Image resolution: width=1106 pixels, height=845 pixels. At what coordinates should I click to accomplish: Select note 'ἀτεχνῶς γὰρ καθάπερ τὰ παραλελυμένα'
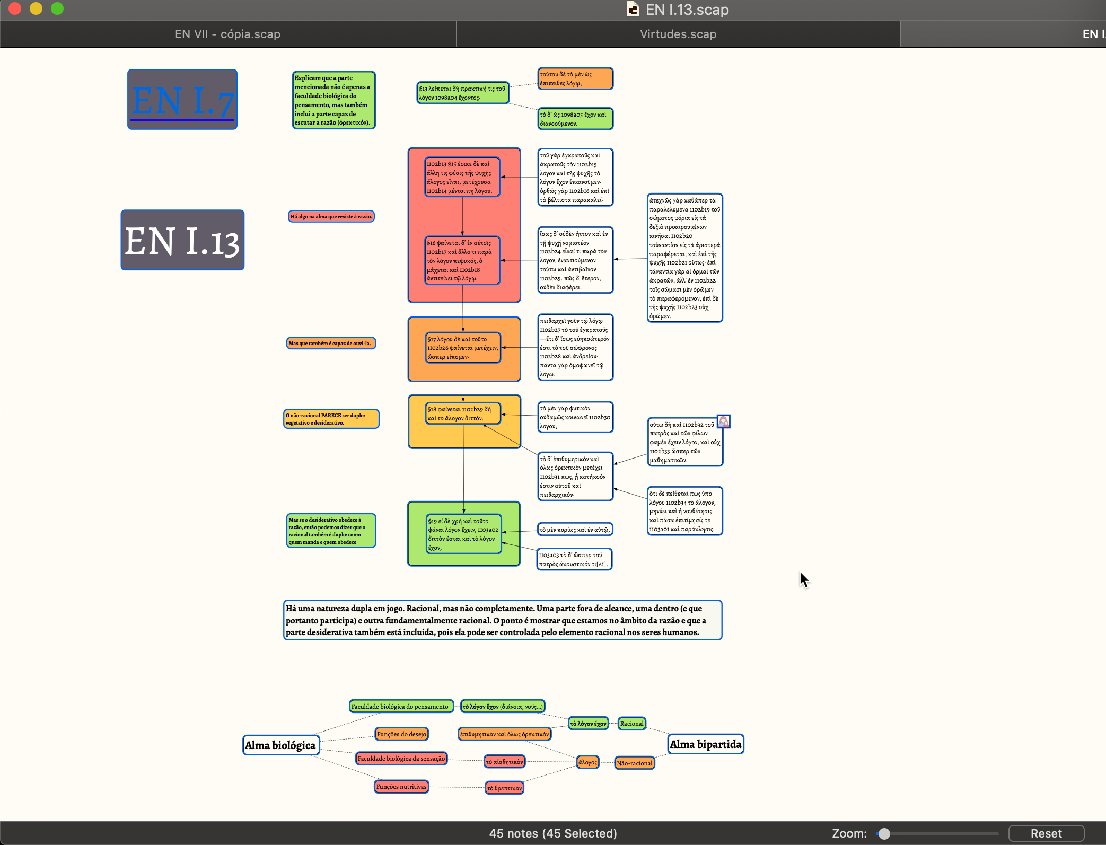[x=685, y=258]
